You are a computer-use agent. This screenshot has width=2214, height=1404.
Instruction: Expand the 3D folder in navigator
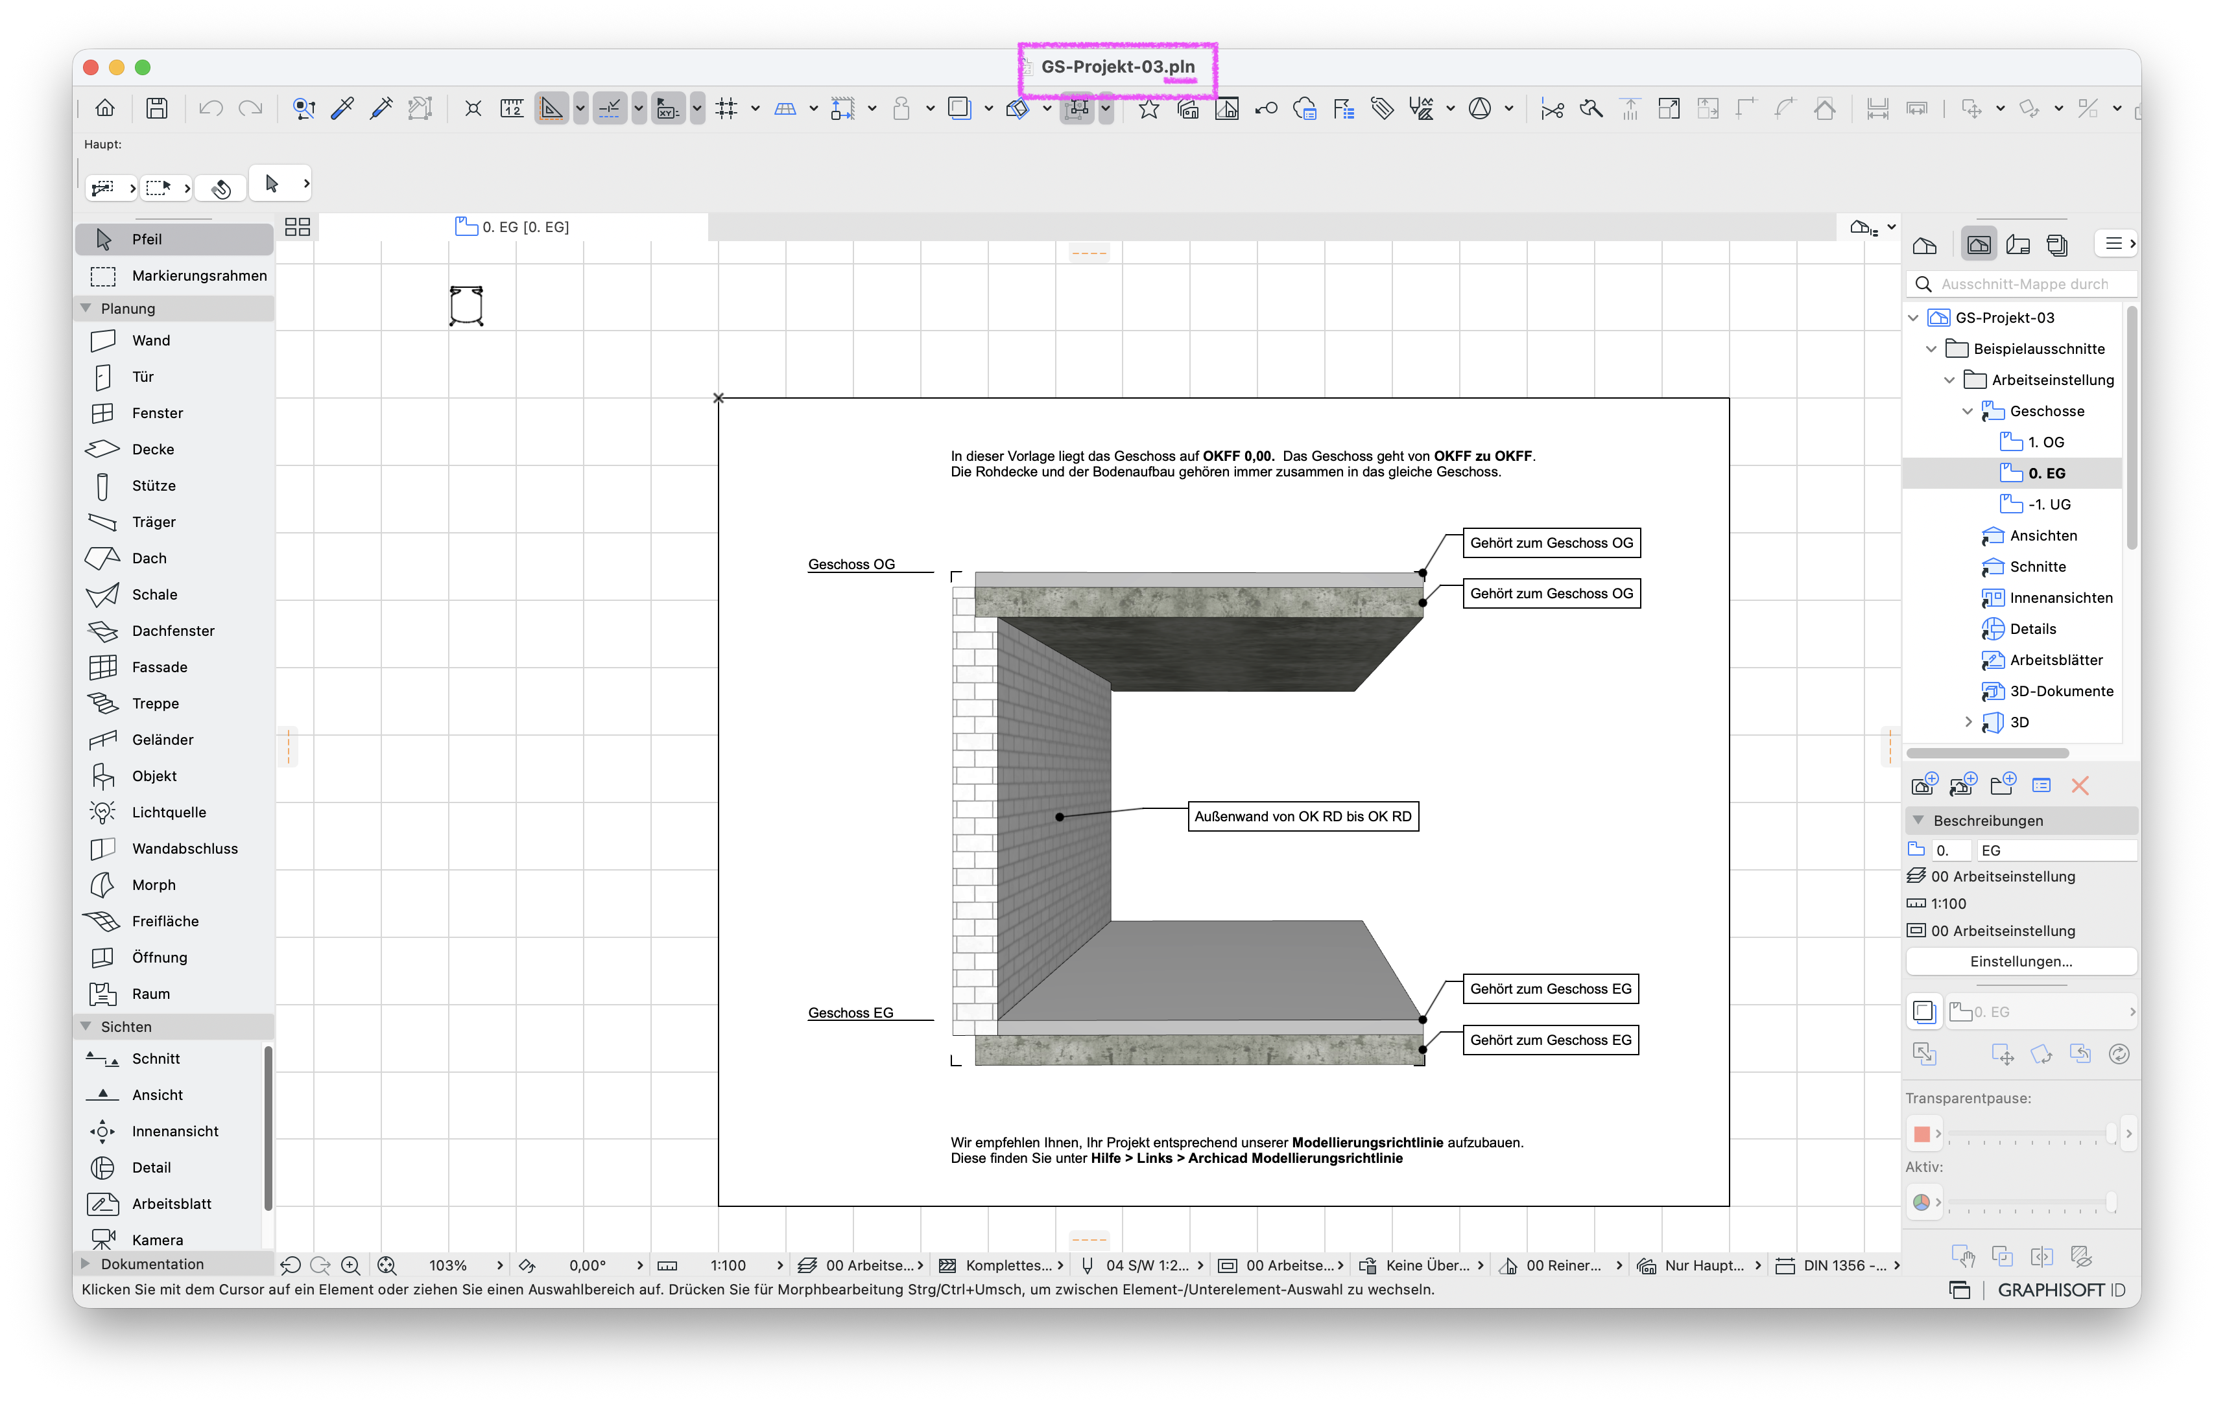coord(1968,722)
